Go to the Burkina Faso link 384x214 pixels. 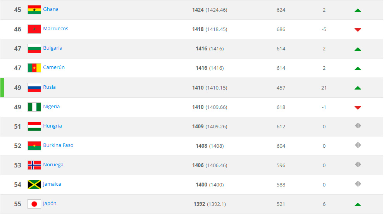pos(58,145)
